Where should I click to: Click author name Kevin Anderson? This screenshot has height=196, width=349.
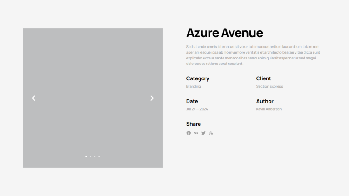point(269,109)
